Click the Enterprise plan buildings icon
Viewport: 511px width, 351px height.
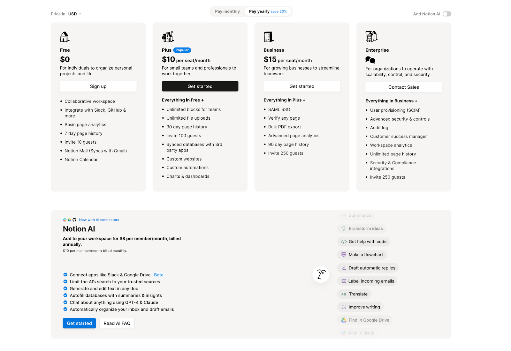click(371, 36)
